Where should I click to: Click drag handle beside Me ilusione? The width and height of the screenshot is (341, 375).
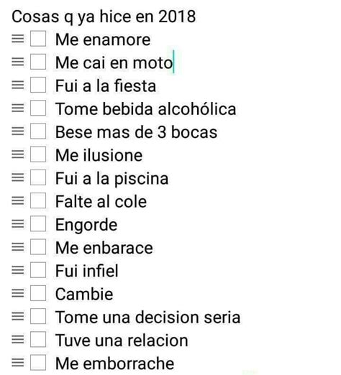18,154
